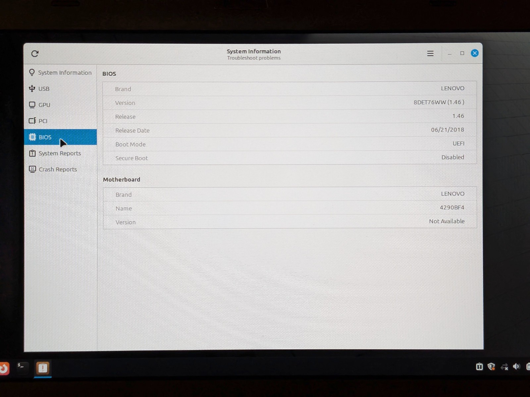Click the BIOS chip icon
530x397 pixels.
point(32,137)
